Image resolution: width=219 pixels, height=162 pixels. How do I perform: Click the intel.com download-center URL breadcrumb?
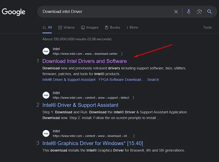[85, 54]
